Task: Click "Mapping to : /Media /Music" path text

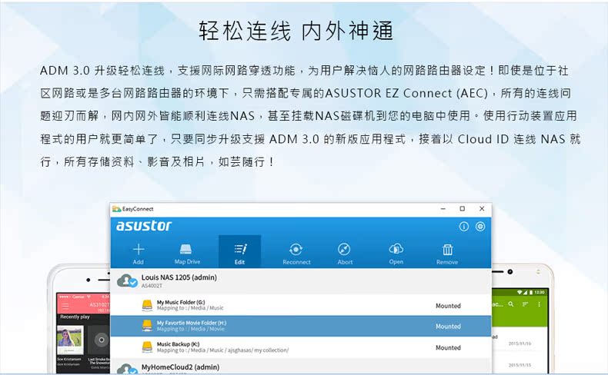Action: point(190,308)
